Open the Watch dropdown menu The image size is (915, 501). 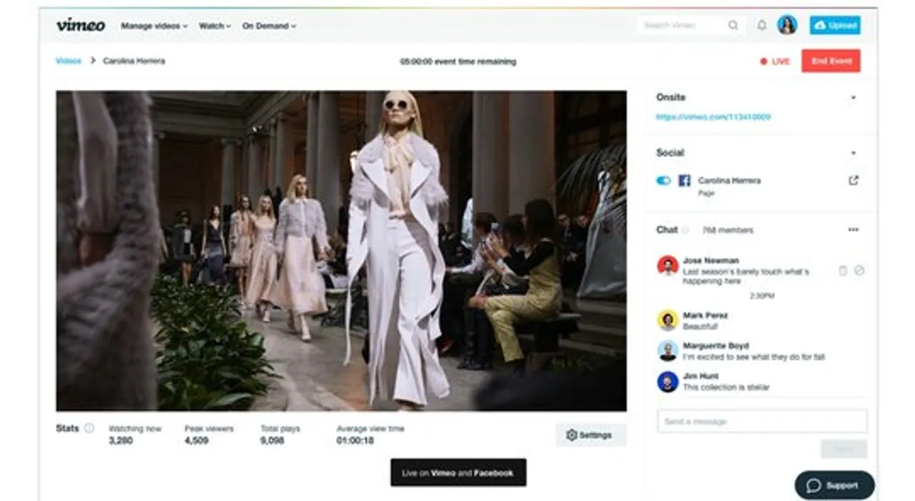214,26
